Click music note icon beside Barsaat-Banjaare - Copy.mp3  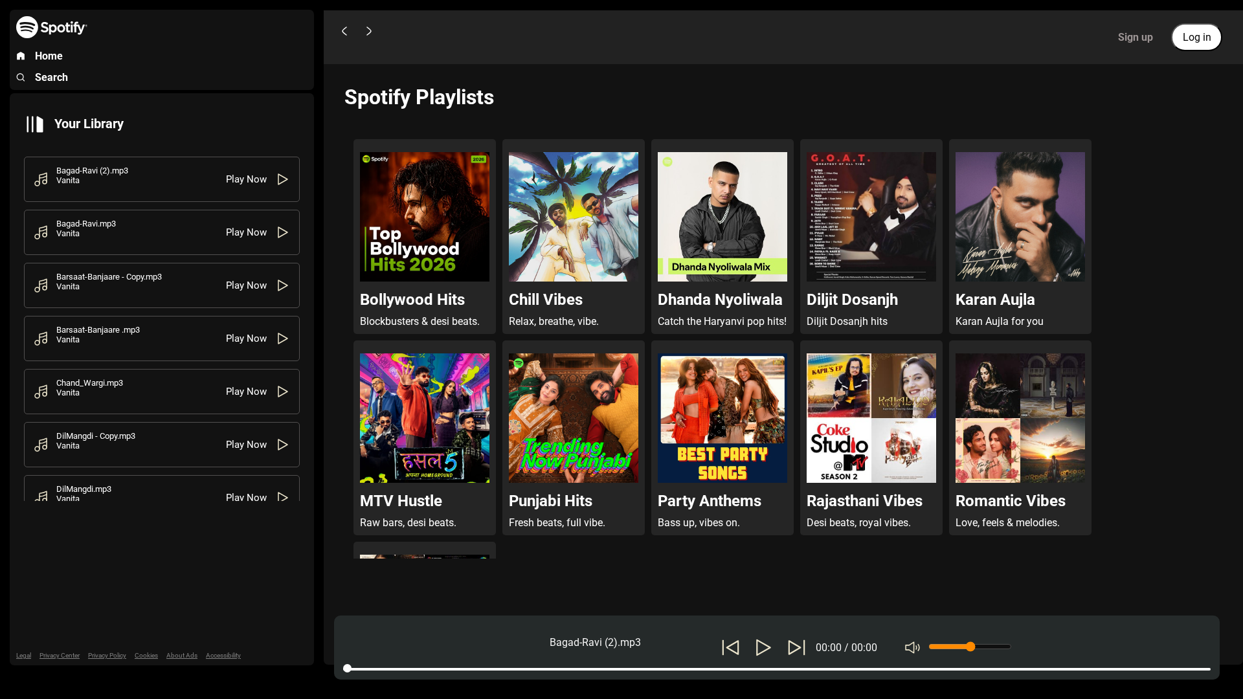(x=41, y=285)
